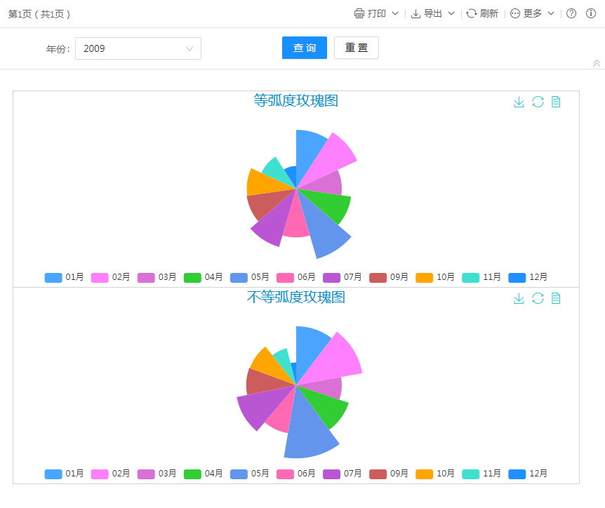Refresh the 不等弧度玫瑰图 chart
605x508 pixels.
538,299
